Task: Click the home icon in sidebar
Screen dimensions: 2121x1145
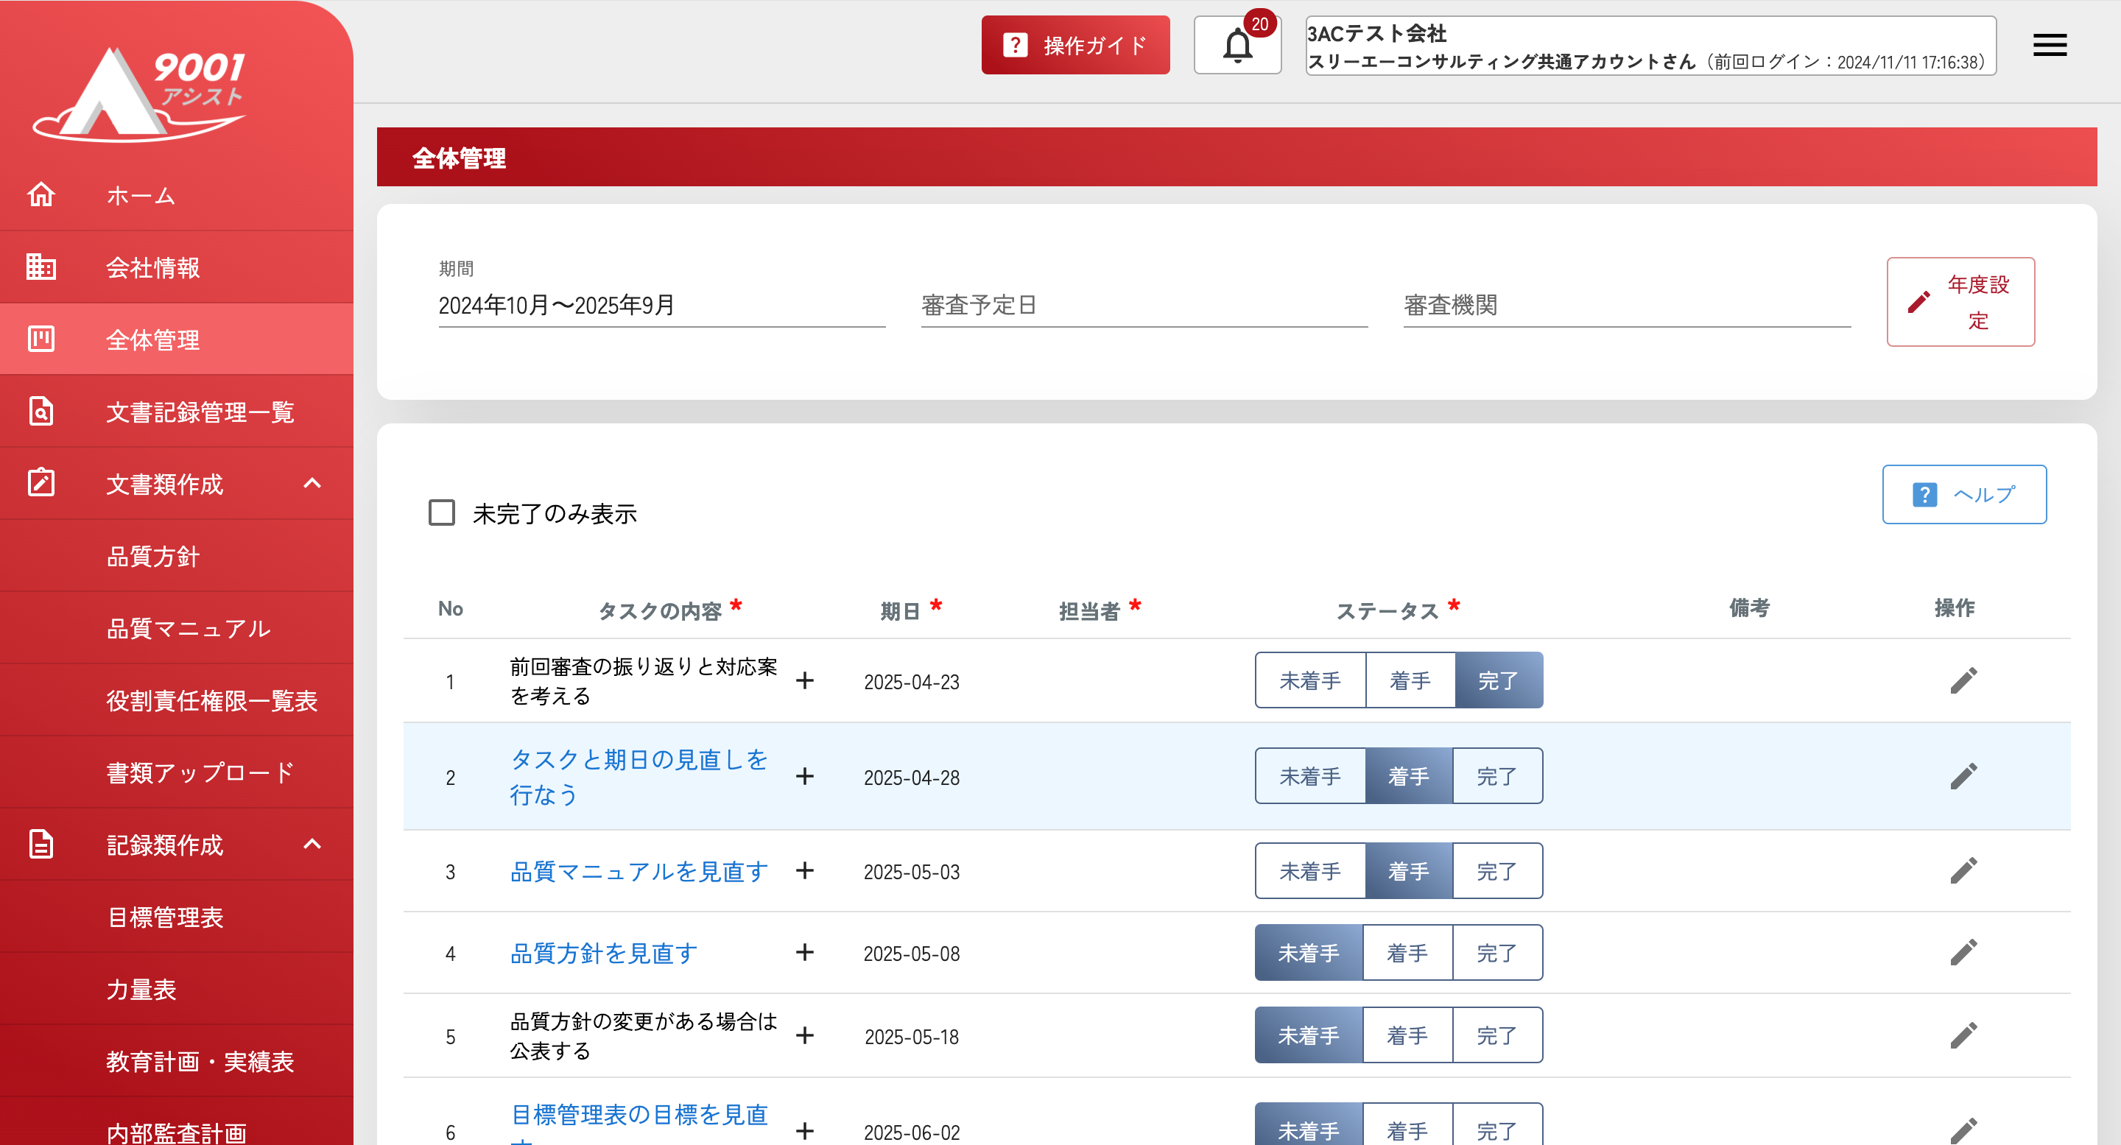Action: tap(41, 195)
